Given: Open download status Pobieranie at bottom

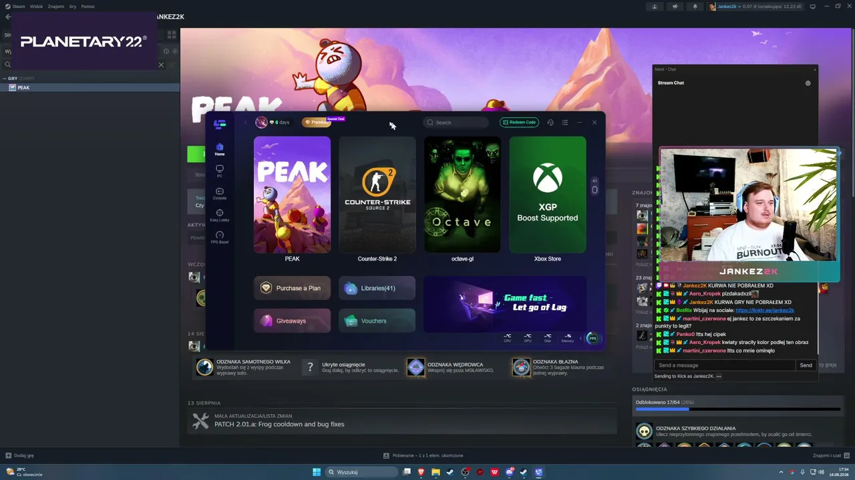Looking at the screenshot, I should point(423,455).
